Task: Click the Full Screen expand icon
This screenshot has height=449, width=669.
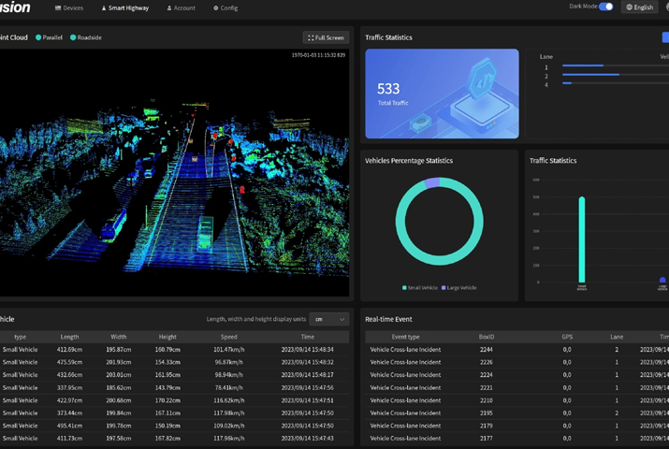Action: click(311, 37)
